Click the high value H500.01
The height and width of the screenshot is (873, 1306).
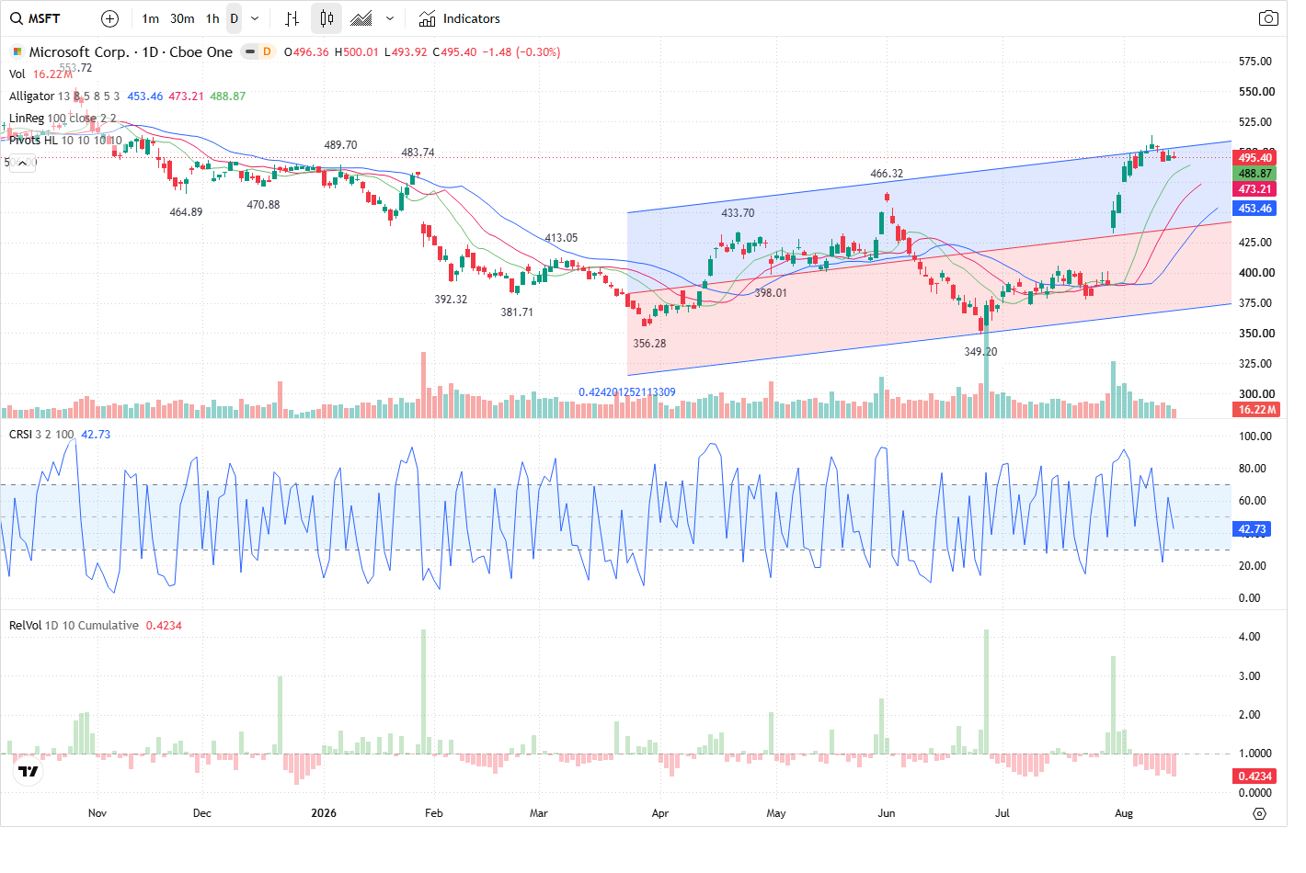[x=356, y=52]
